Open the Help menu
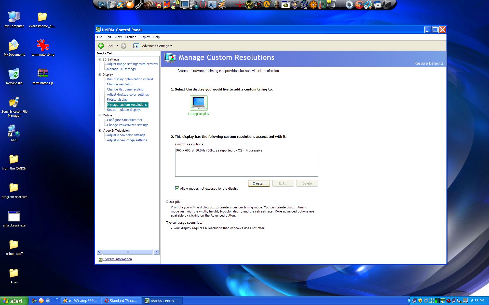 point(156,37)
